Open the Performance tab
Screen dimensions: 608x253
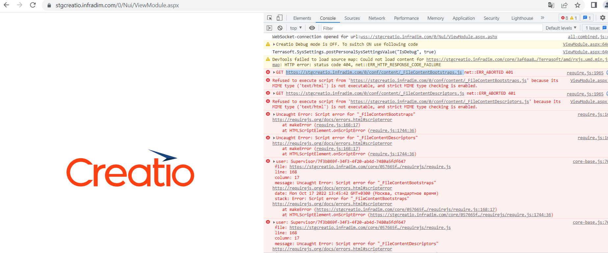pos(406,18)
